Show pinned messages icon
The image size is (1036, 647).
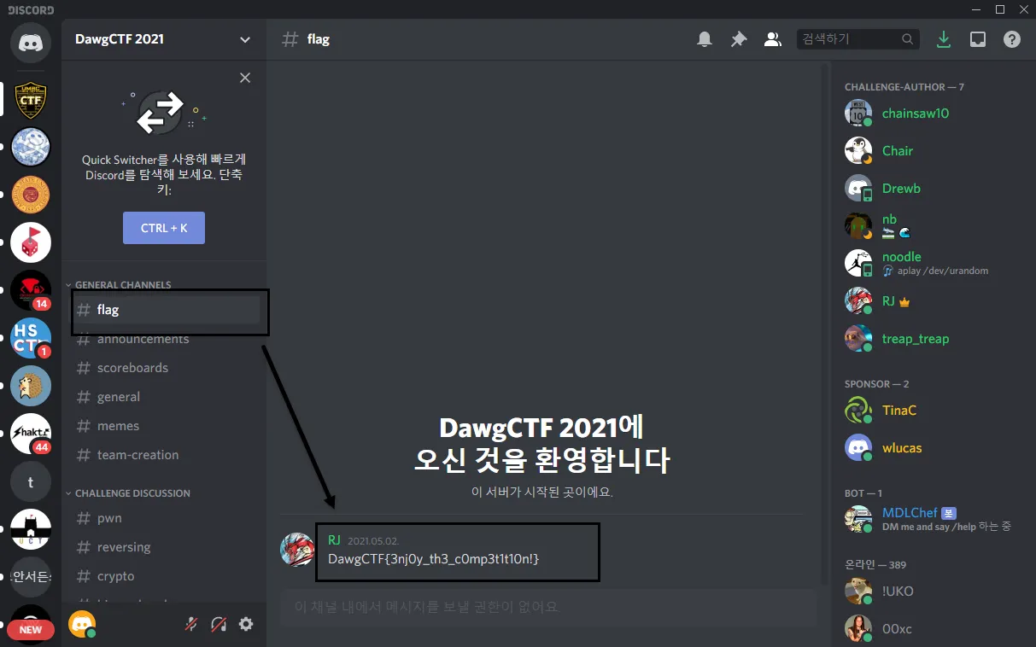pos(739,39)
